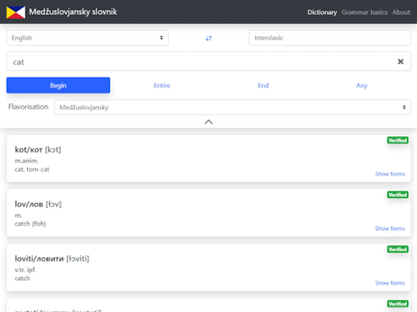Click the search box containing cat
Image resolution: width=417 pixels, height=312 pixels.
[209, 62]
